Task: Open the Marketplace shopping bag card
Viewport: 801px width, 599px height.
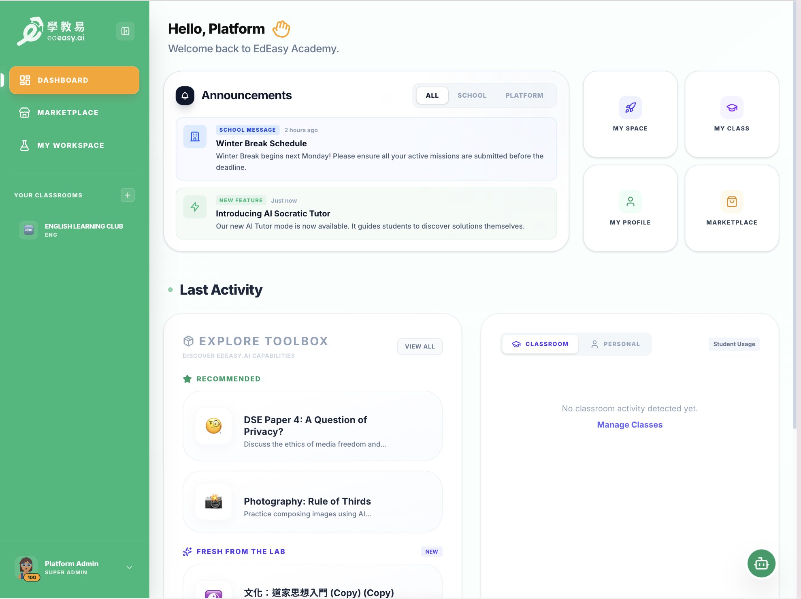Action: (731, 208)
